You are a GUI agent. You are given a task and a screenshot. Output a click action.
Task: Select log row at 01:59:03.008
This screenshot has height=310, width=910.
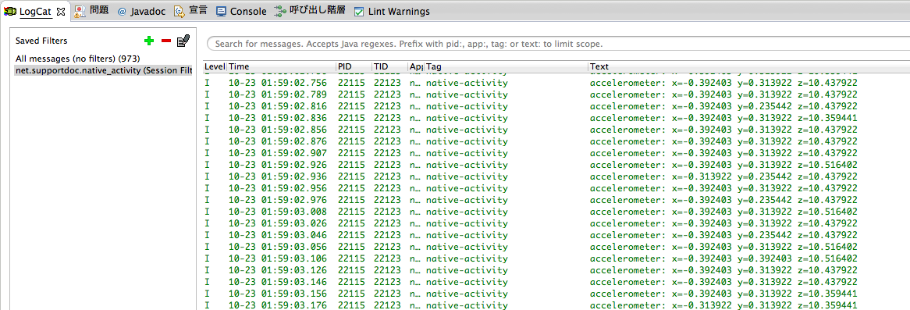coord(556,212)
